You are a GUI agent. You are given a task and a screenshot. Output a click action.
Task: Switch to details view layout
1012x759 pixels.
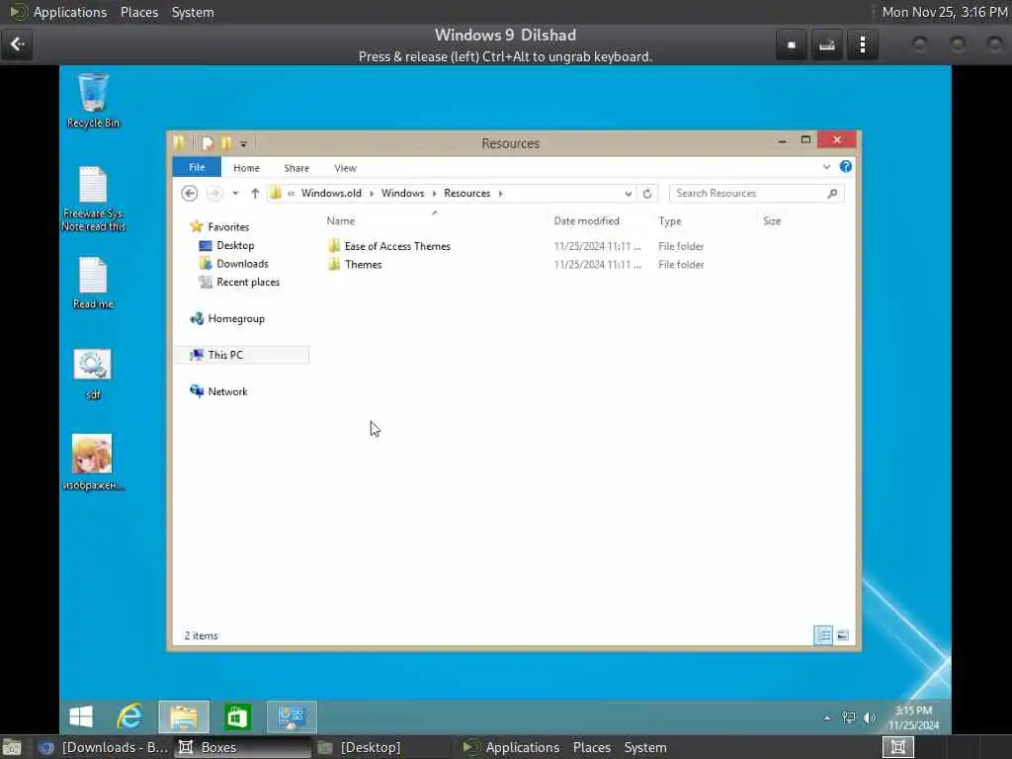(x=823, y=635)
